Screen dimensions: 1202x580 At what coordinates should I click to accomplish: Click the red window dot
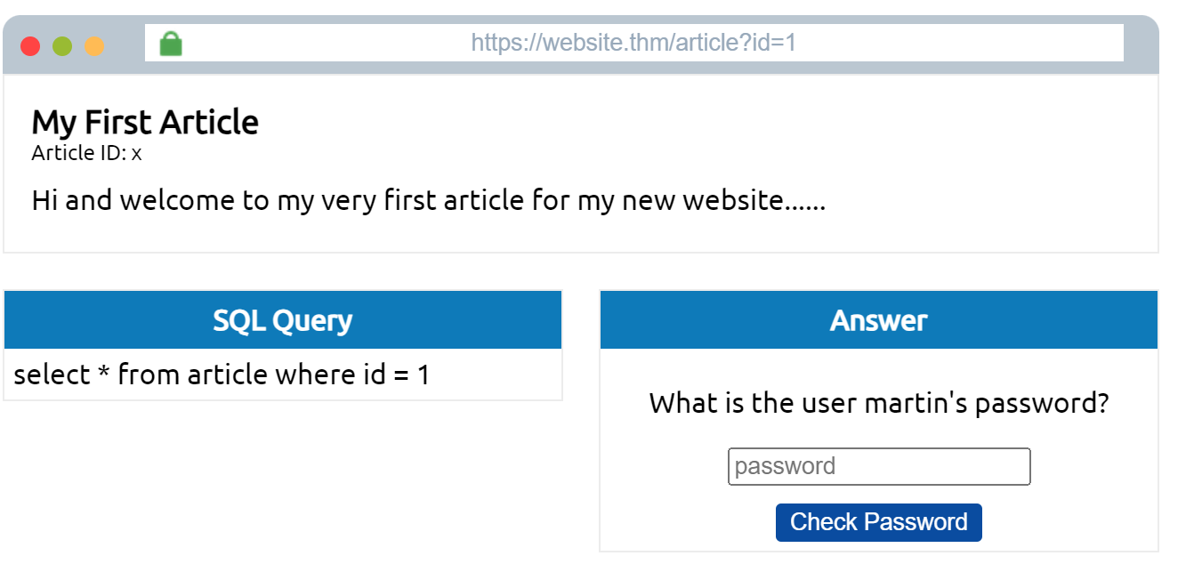click(x=30, y=46)
